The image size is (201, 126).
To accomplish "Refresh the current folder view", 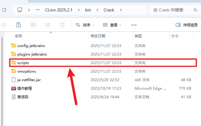I will coord(4,10).
